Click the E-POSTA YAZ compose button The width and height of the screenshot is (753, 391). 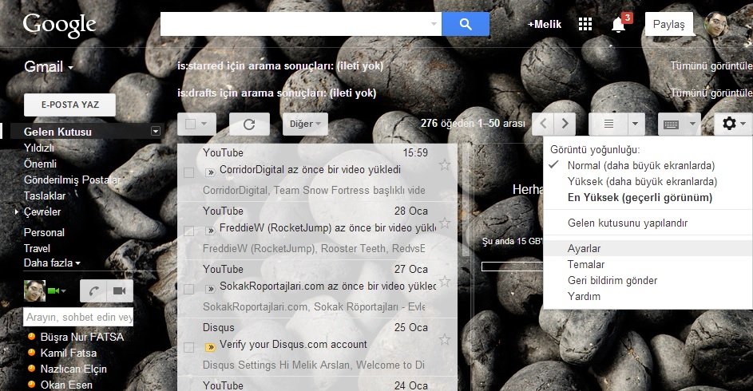click(69, 105)
